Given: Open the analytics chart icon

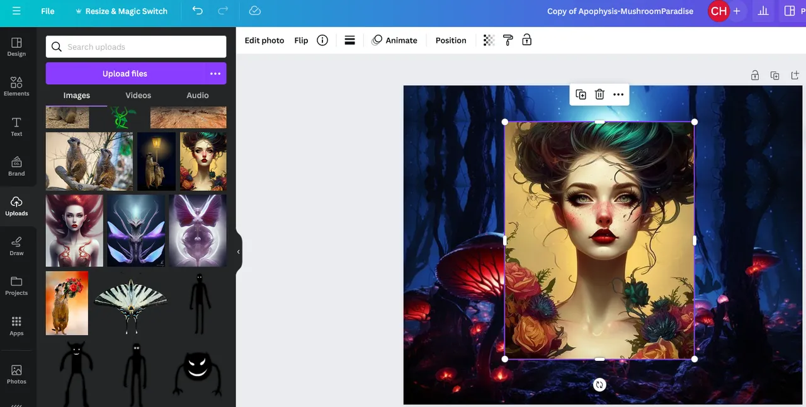Looking at the screenshot, I should tap(763, 11).
